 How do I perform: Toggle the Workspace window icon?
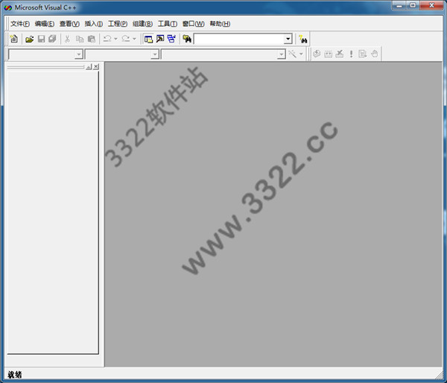[148, 39]
